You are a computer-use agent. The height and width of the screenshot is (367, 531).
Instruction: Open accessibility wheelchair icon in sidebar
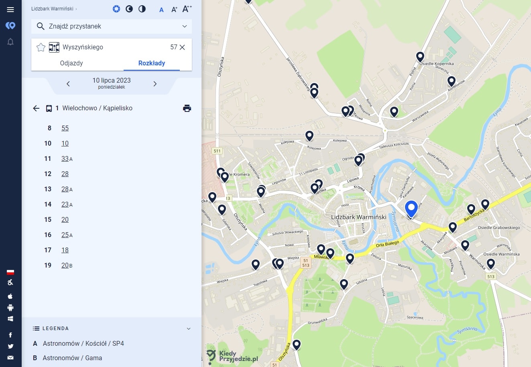click(x=10, y=282)
